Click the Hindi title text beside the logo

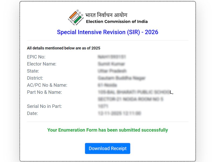coord(106,15)
